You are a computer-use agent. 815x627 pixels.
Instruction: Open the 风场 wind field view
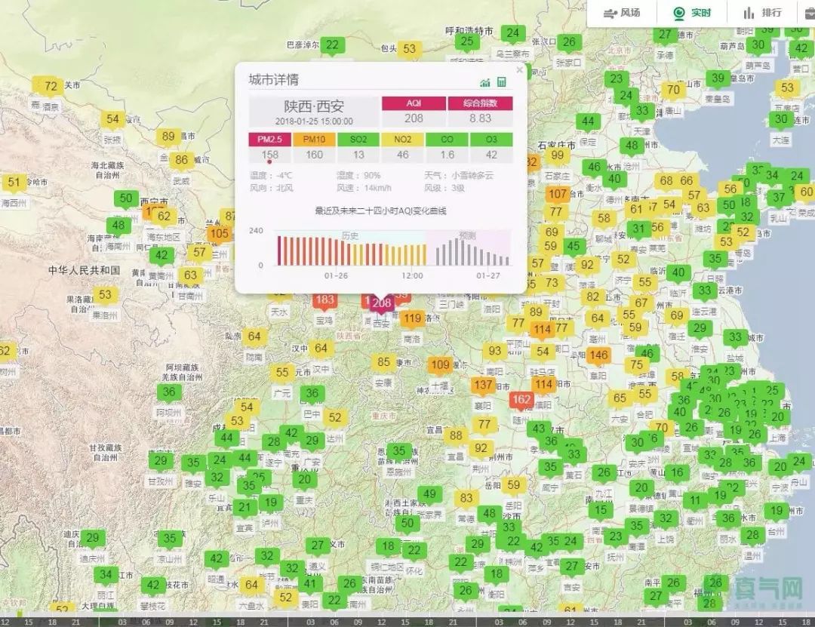pyautogui.click(x=621, y=13)
